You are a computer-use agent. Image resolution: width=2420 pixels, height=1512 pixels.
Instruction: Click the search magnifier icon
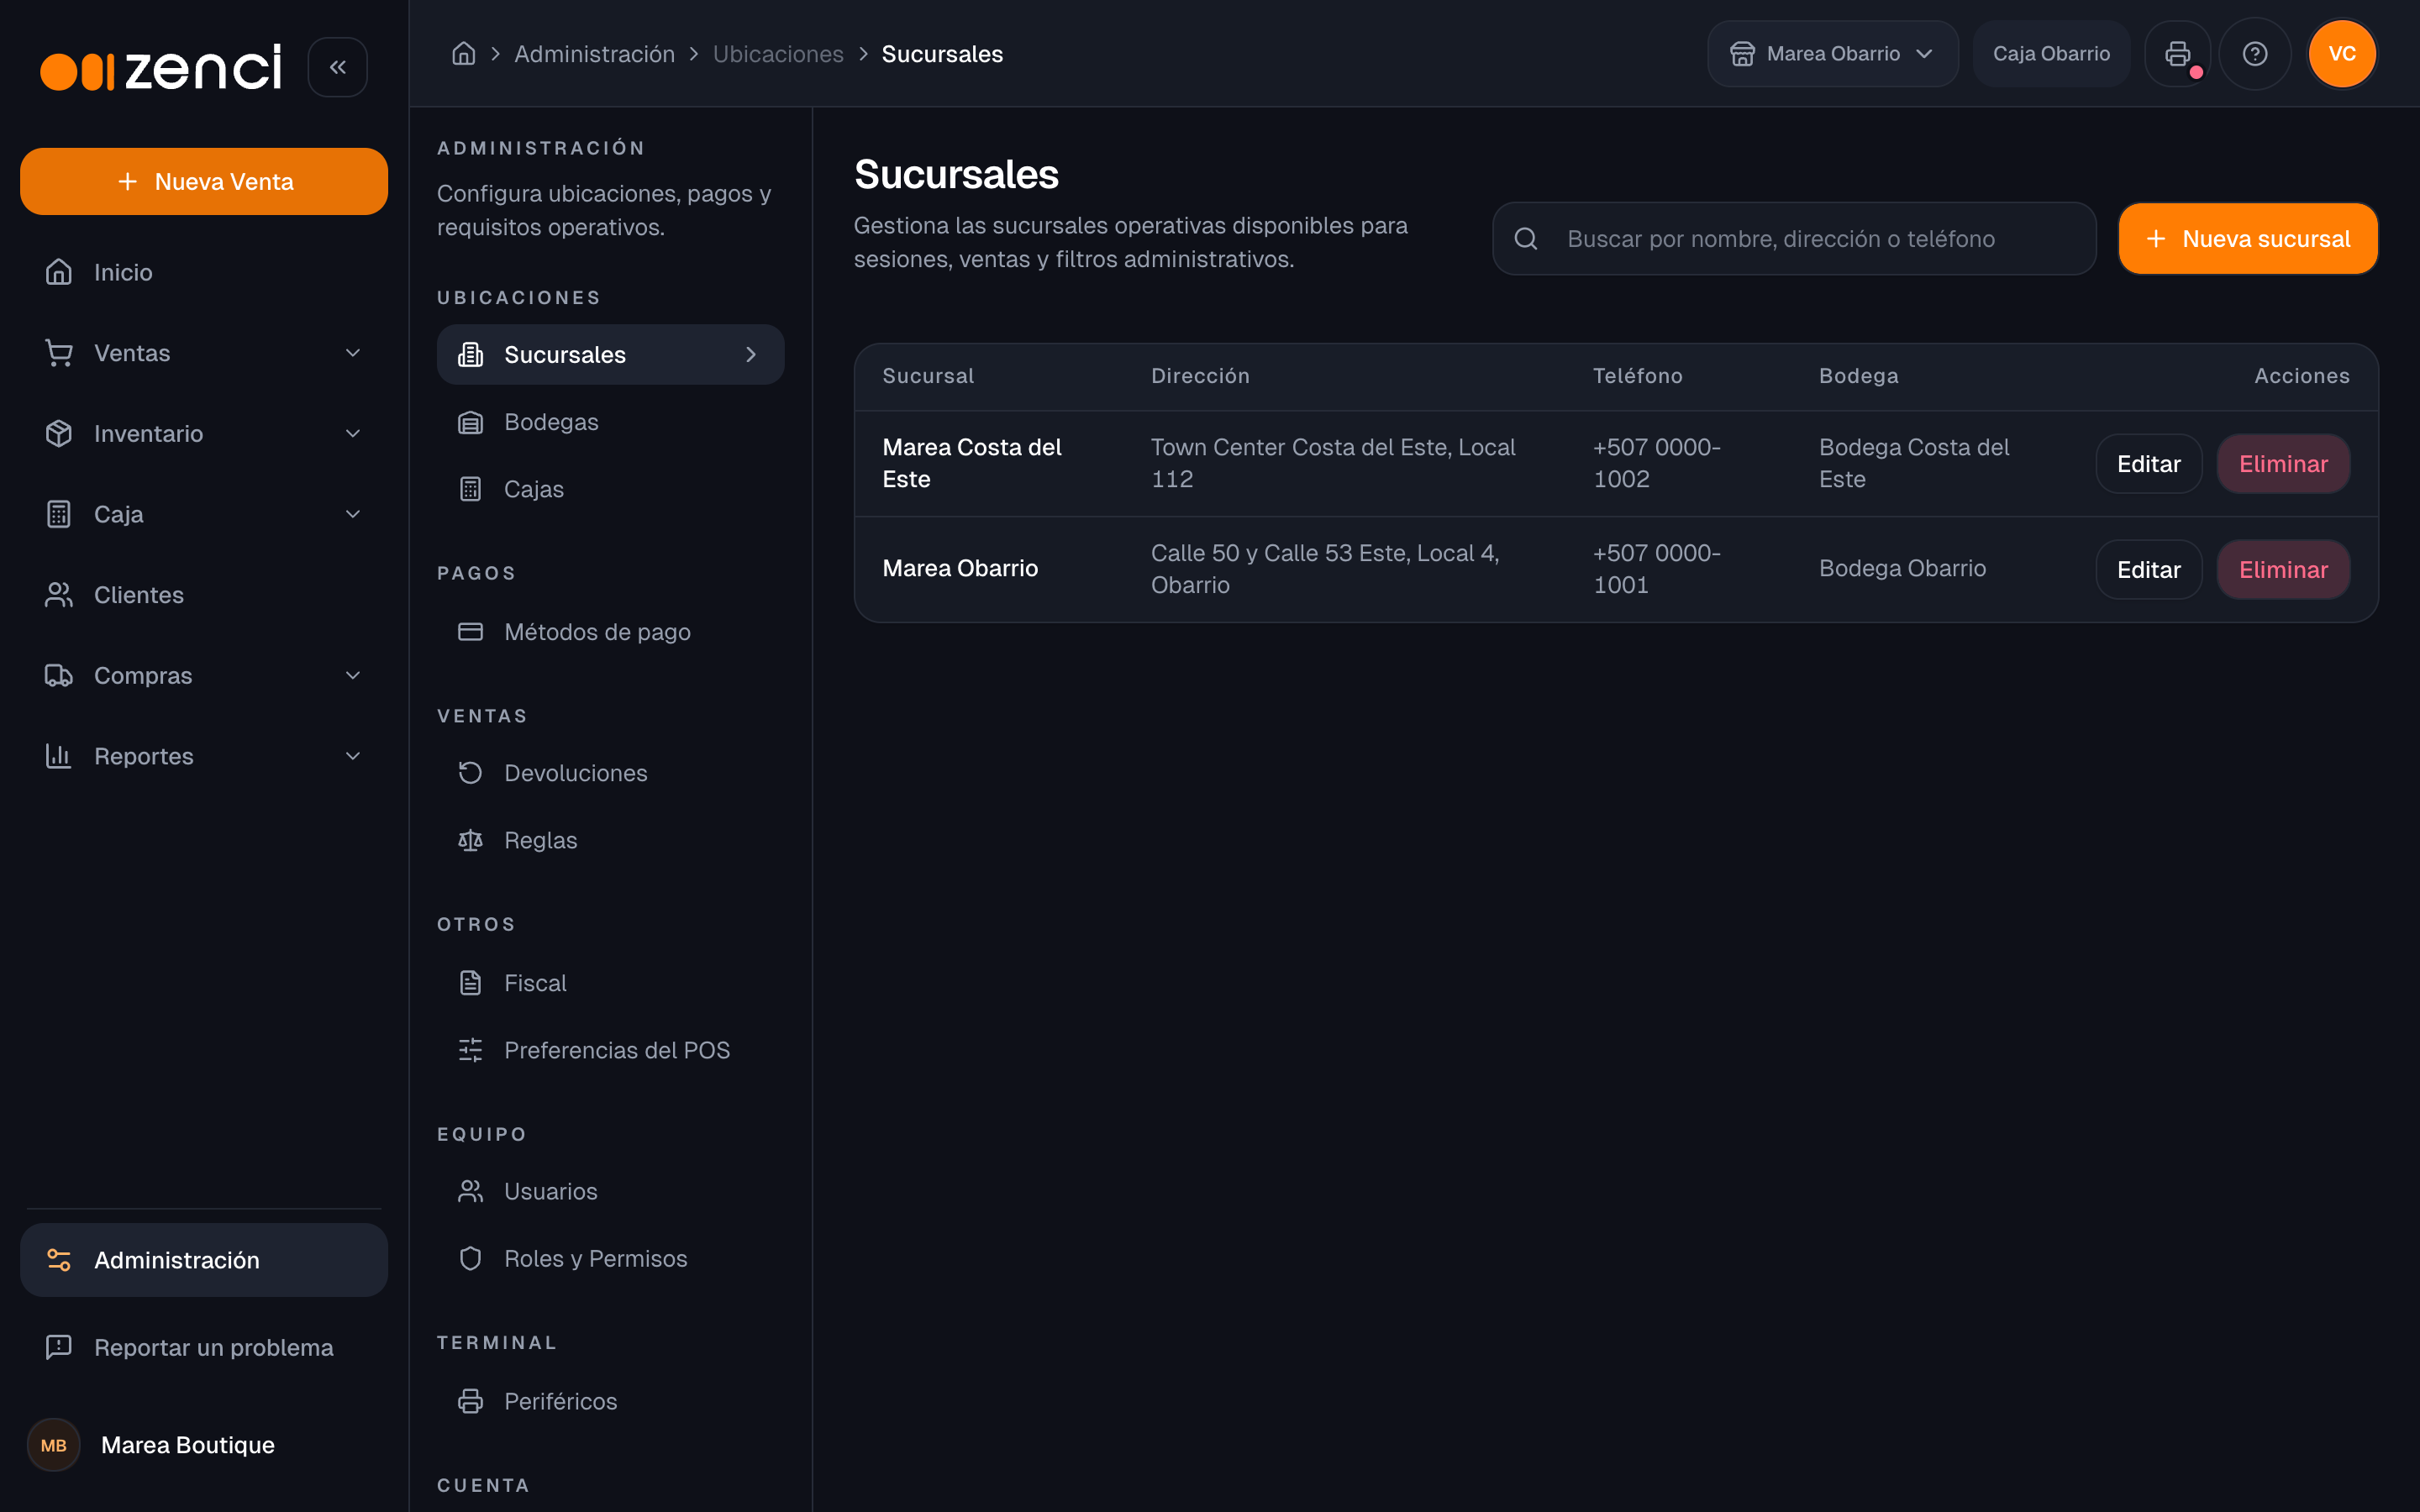(x=1526, y=239)
